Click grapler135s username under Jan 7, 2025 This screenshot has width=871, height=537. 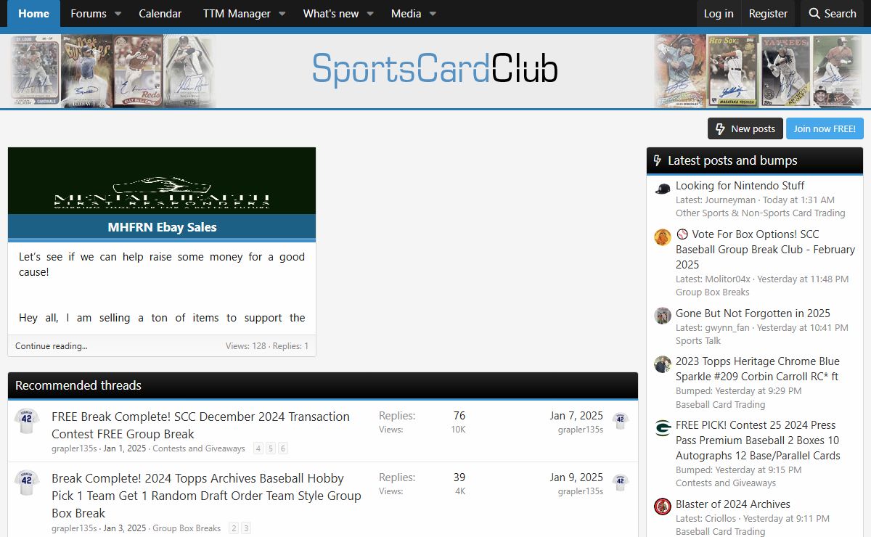[x=581, y=430]
